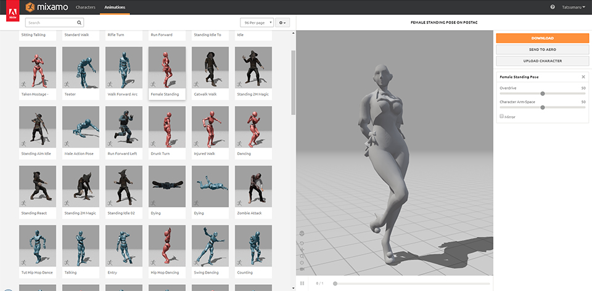Click the Send to Aero button
Image resolution: width=592 pixels, height=291 pixels.
543,49
